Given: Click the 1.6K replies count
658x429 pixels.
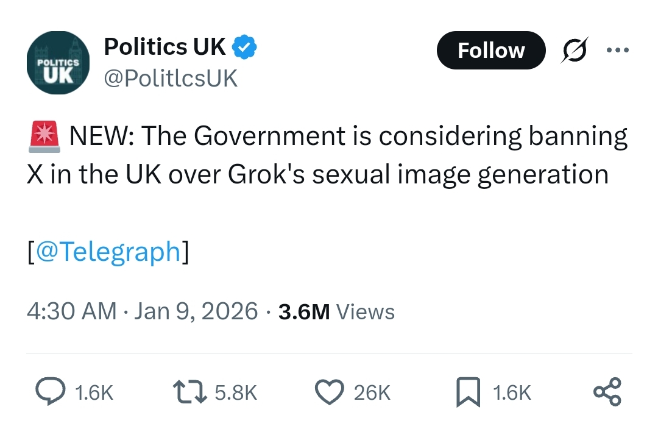Looking at the screenshot, I should pos(93,392).
